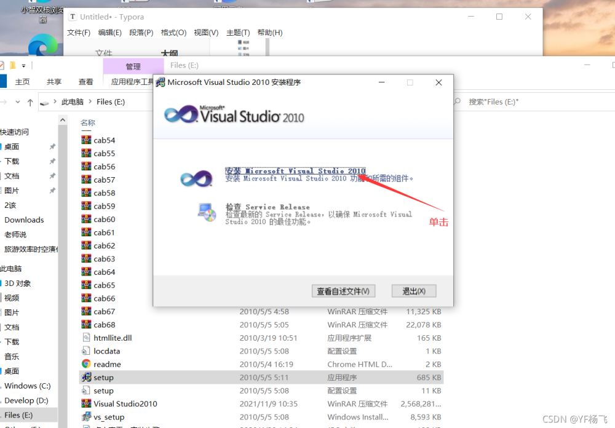Select the locdata settings file icon
615x428 pixels.
[86, 351]
